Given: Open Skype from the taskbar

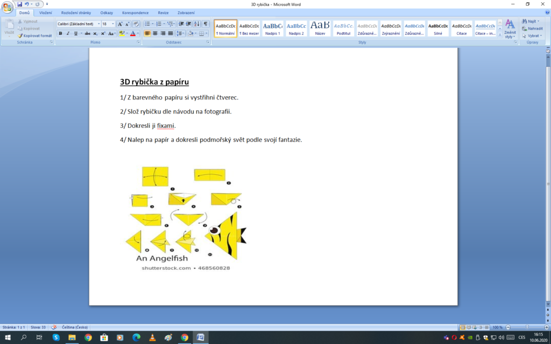Looking at the screenshot, I should 56,338.
